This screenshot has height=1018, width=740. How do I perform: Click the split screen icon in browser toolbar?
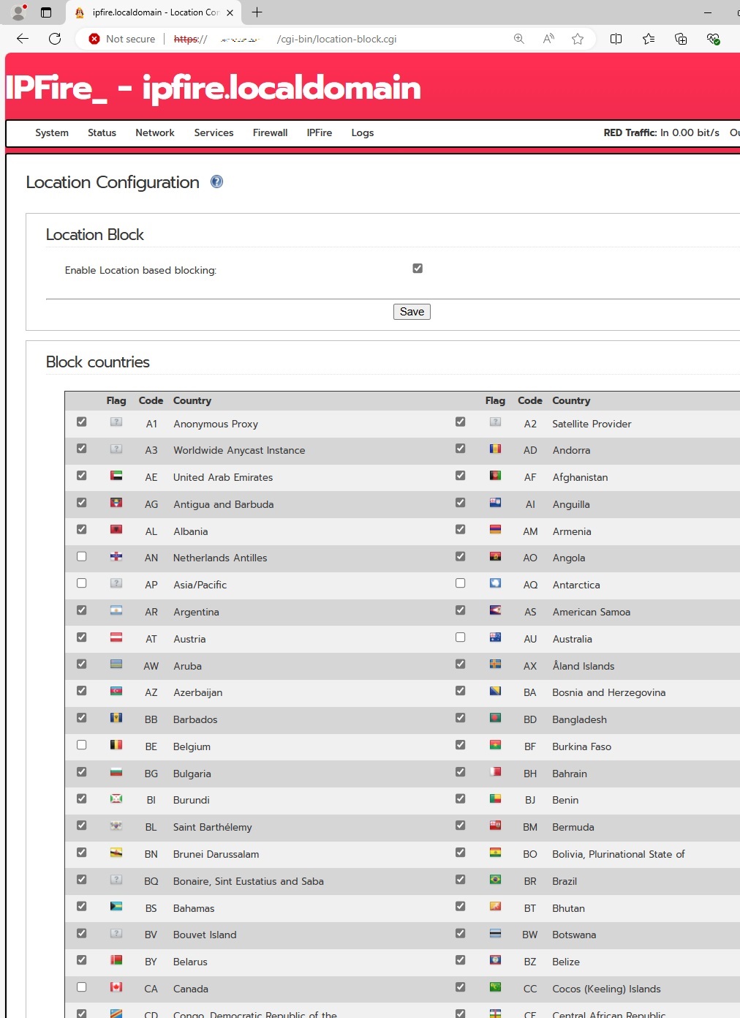point(616,39)
